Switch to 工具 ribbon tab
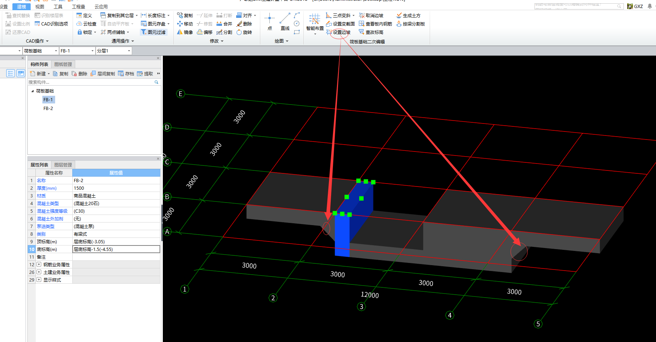656x342 pixels. point(58,7)
